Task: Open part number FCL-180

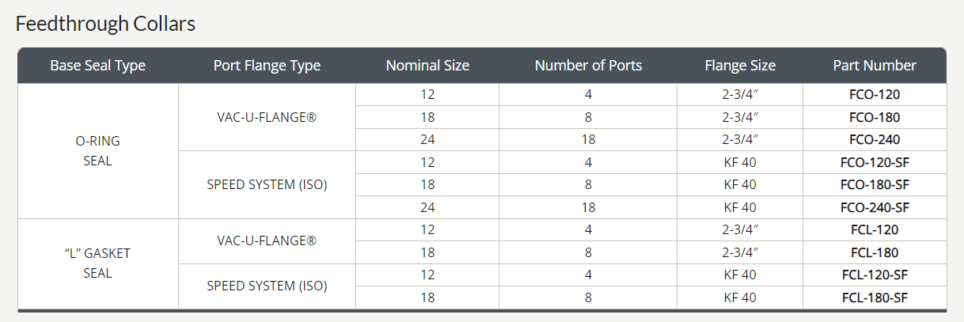Action: (875, 252)
